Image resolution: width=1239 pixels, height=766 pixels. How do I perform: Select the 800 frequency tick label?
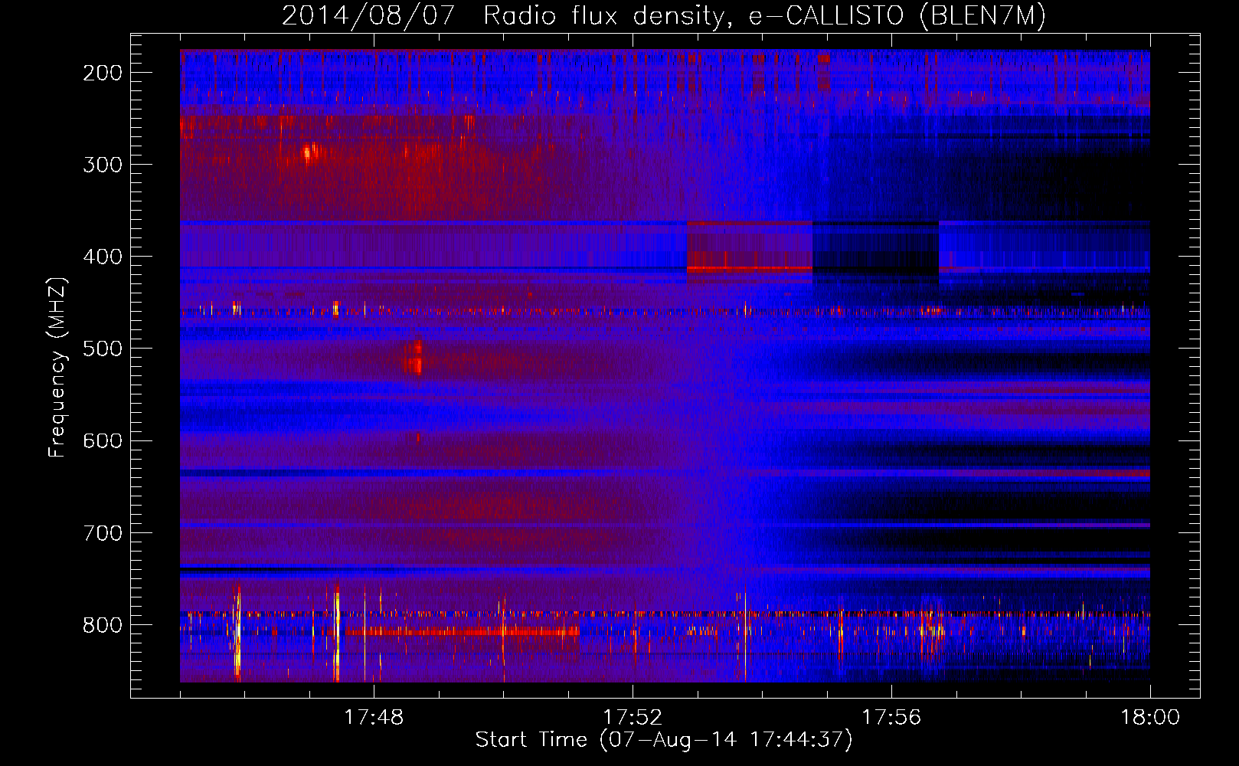103,625
